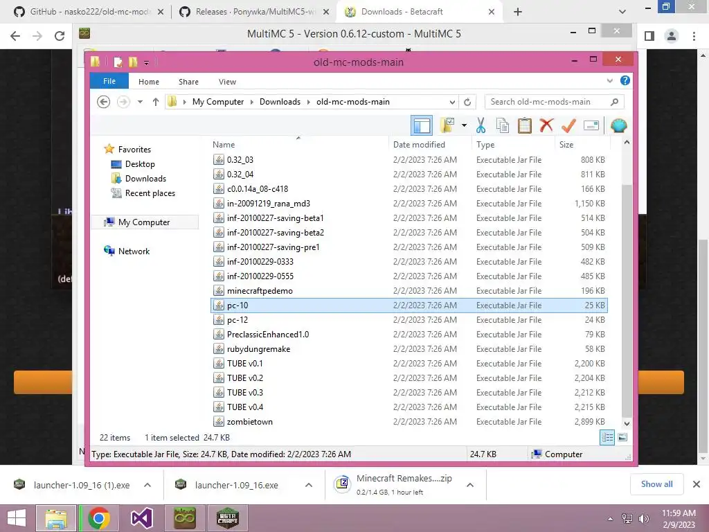Open Explorer help question mark icon
Screen dimensions: 709x532
[625, 80]
